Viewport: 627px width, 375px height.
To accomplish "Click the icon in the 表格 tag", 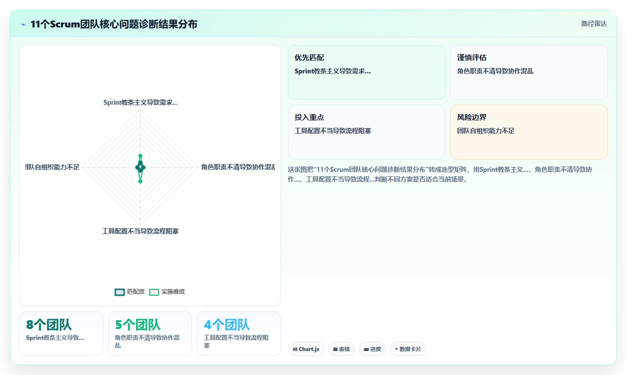I will [x=335, y=350].
